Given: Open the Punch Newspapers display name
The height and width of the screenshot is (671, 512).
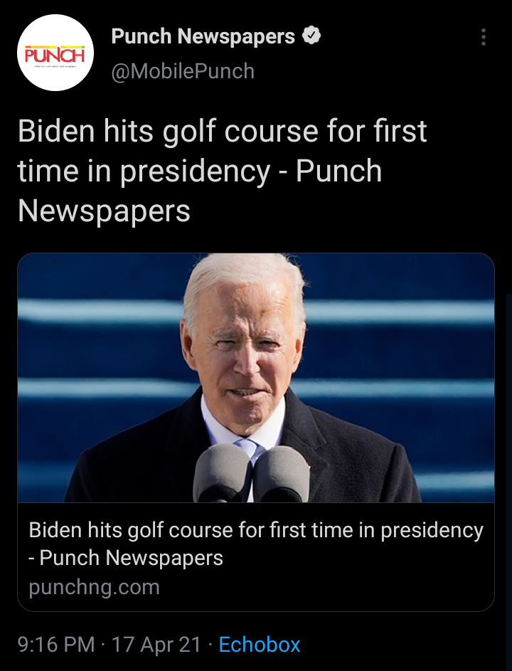Looking at the screenshot, I should point(203,36).
